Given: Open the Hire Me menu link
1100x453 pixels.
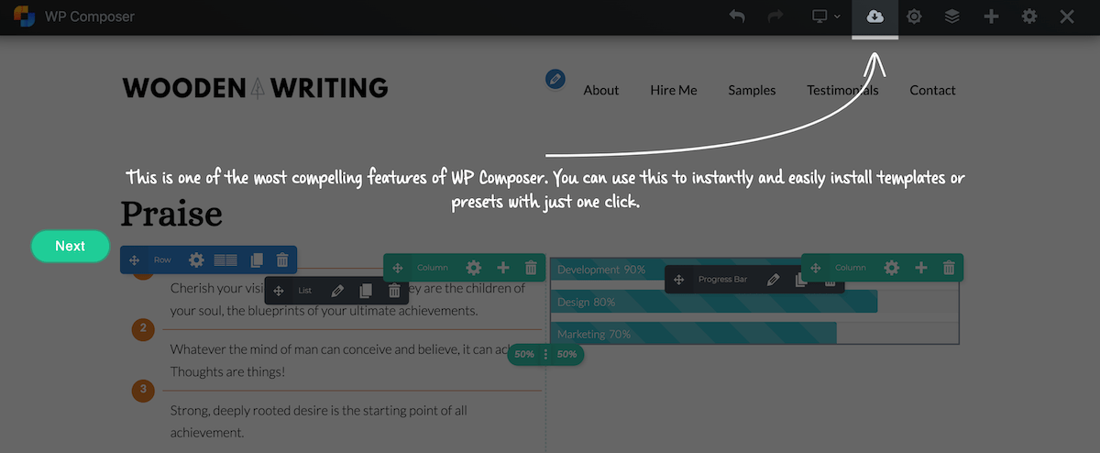Looking at the screenshot, I should pos(674,90).
